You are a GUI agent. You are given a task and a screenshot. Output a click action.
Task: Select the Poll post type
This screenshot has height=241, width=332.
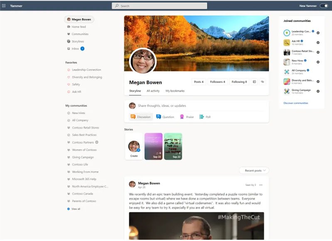[x=205, y=117]
